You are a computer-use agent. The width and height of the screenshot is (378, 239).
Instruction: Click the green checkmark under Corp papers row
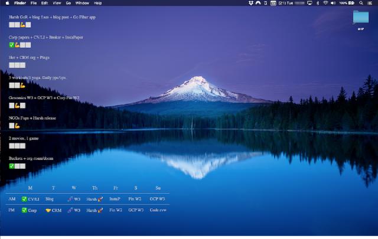point(12,45)
